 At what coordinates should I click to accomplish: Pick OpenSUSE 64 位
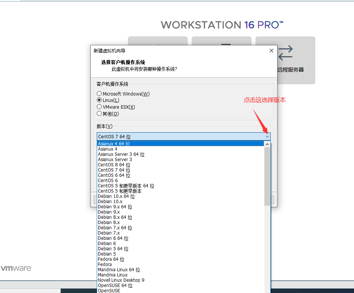(180, 286)
